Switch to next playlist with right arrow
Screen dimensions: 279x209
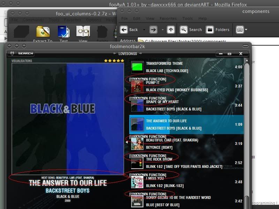[141, 54]
